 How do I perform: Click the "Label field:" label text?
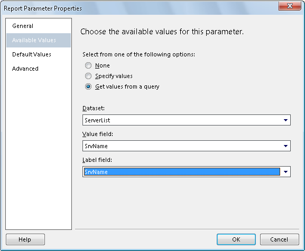coord(97,160)
